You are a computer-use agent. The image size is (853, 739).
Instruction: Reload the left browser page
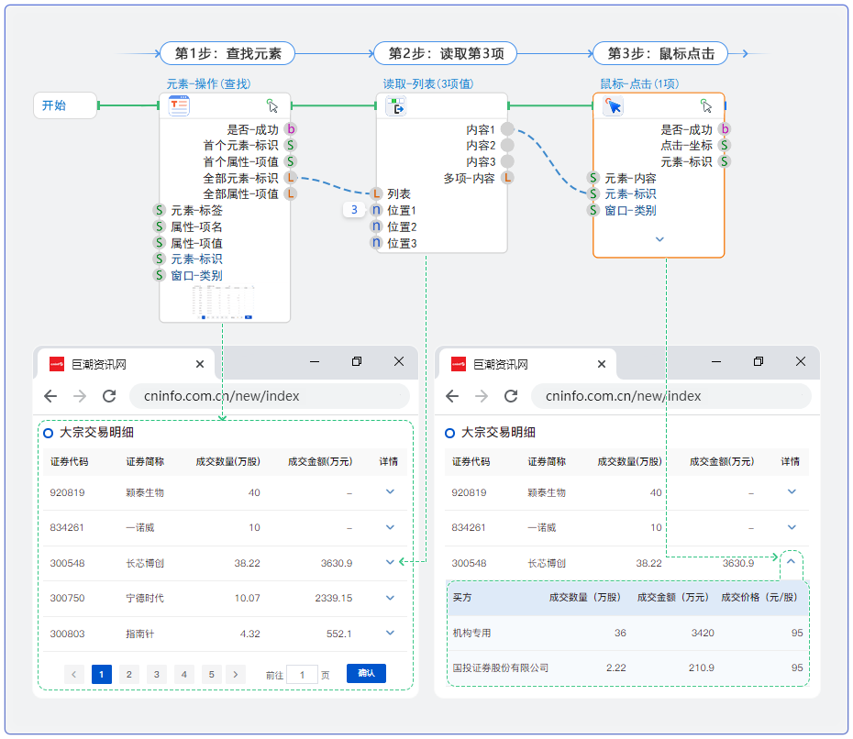point(109,396)
